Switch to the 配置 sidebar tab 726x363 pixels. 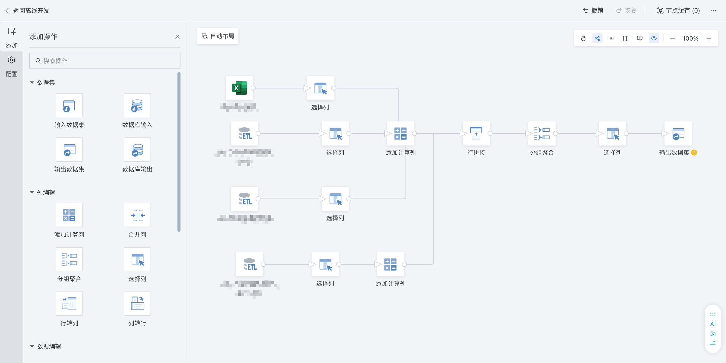pyautogui.click(x=12, y=66)
